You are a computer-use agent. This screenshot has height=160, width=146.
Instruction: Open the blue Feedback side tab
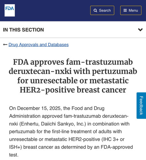tap(141, 106)
